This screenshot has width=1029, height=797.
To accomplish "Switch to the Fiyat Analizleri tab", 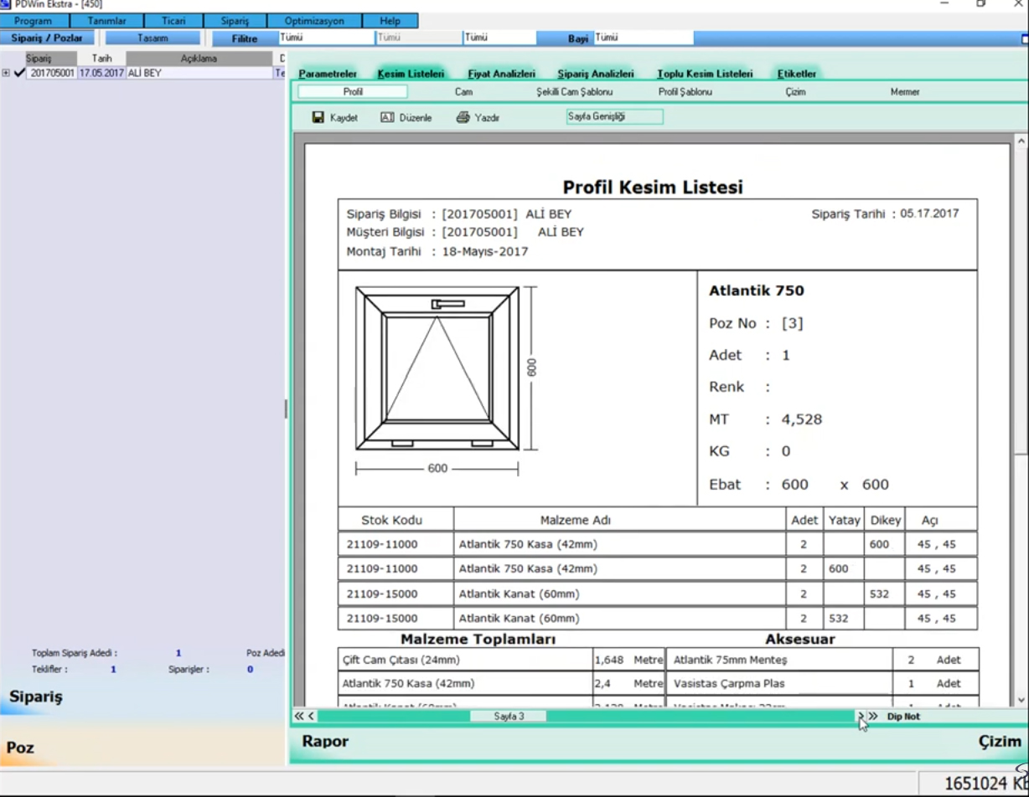I will tap(501, 74).
